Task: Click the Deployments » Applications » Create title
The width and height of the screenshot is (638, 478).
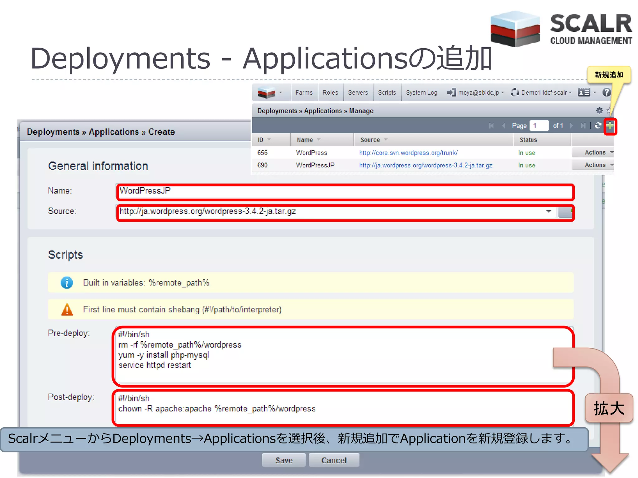Action: click(101, 132)
